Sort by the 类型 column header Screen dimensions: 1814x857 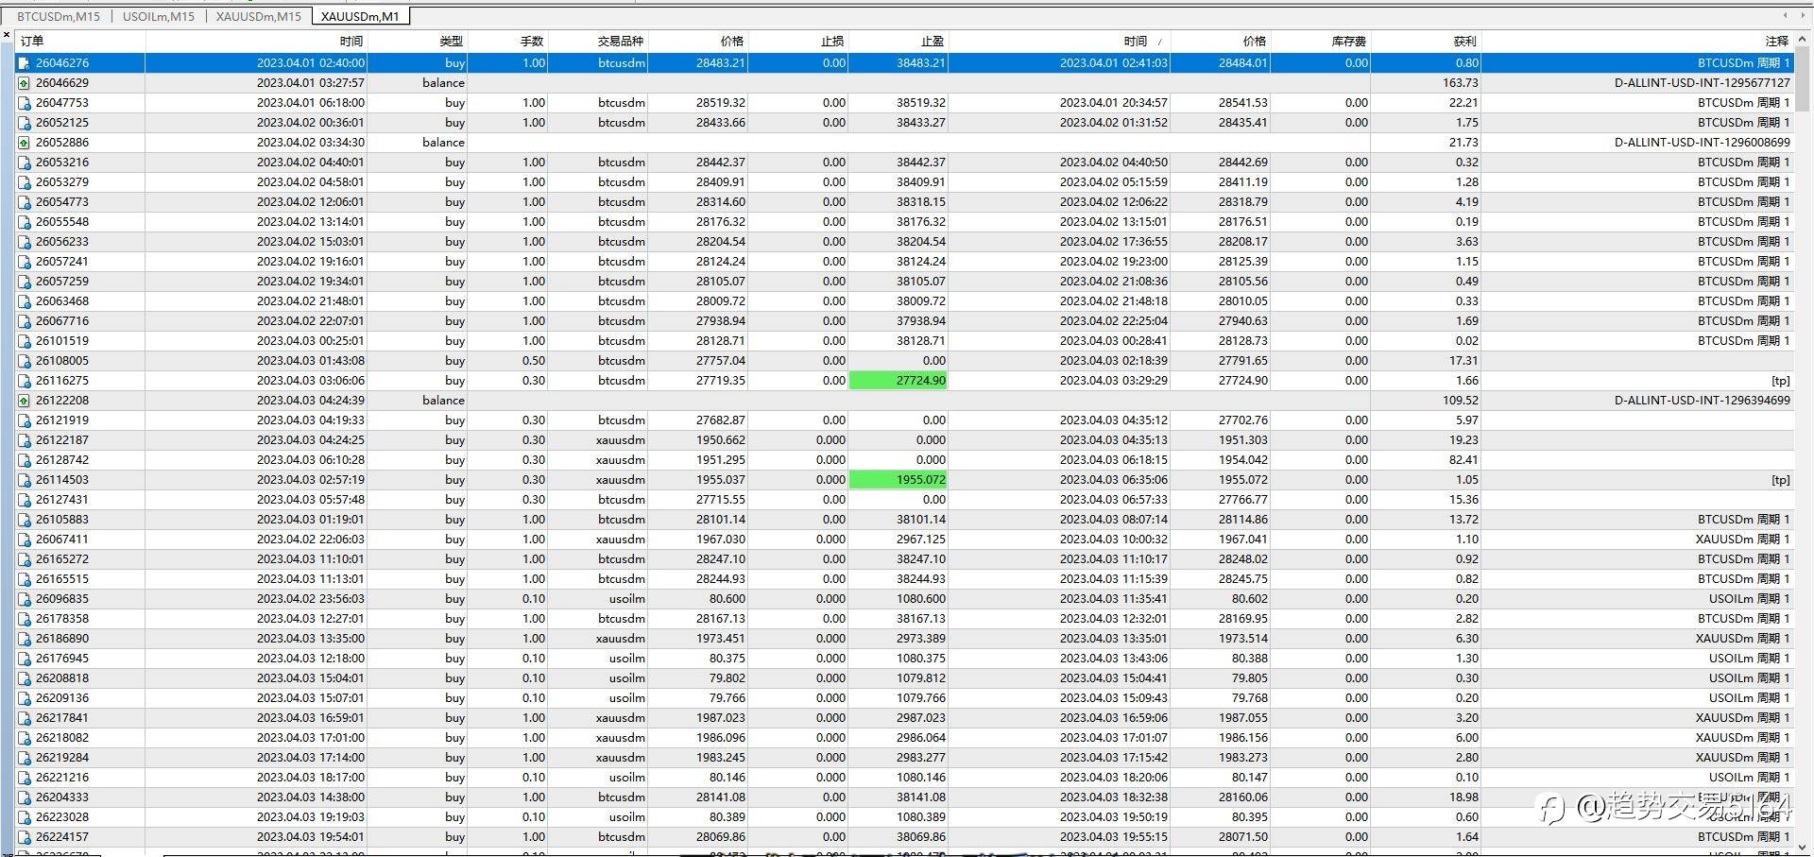tap(452, 41)
